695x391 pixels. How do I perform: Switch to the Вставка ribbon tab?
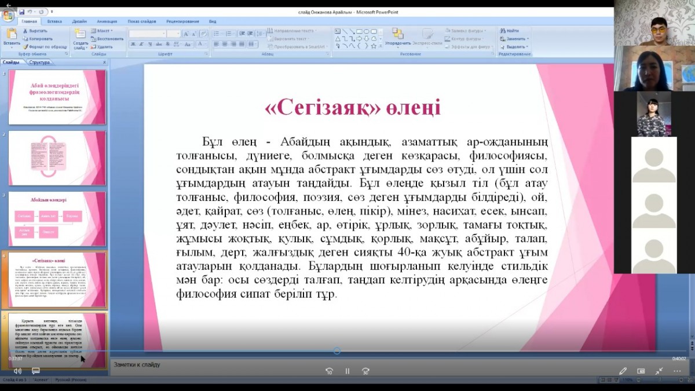tap(54, 21)
